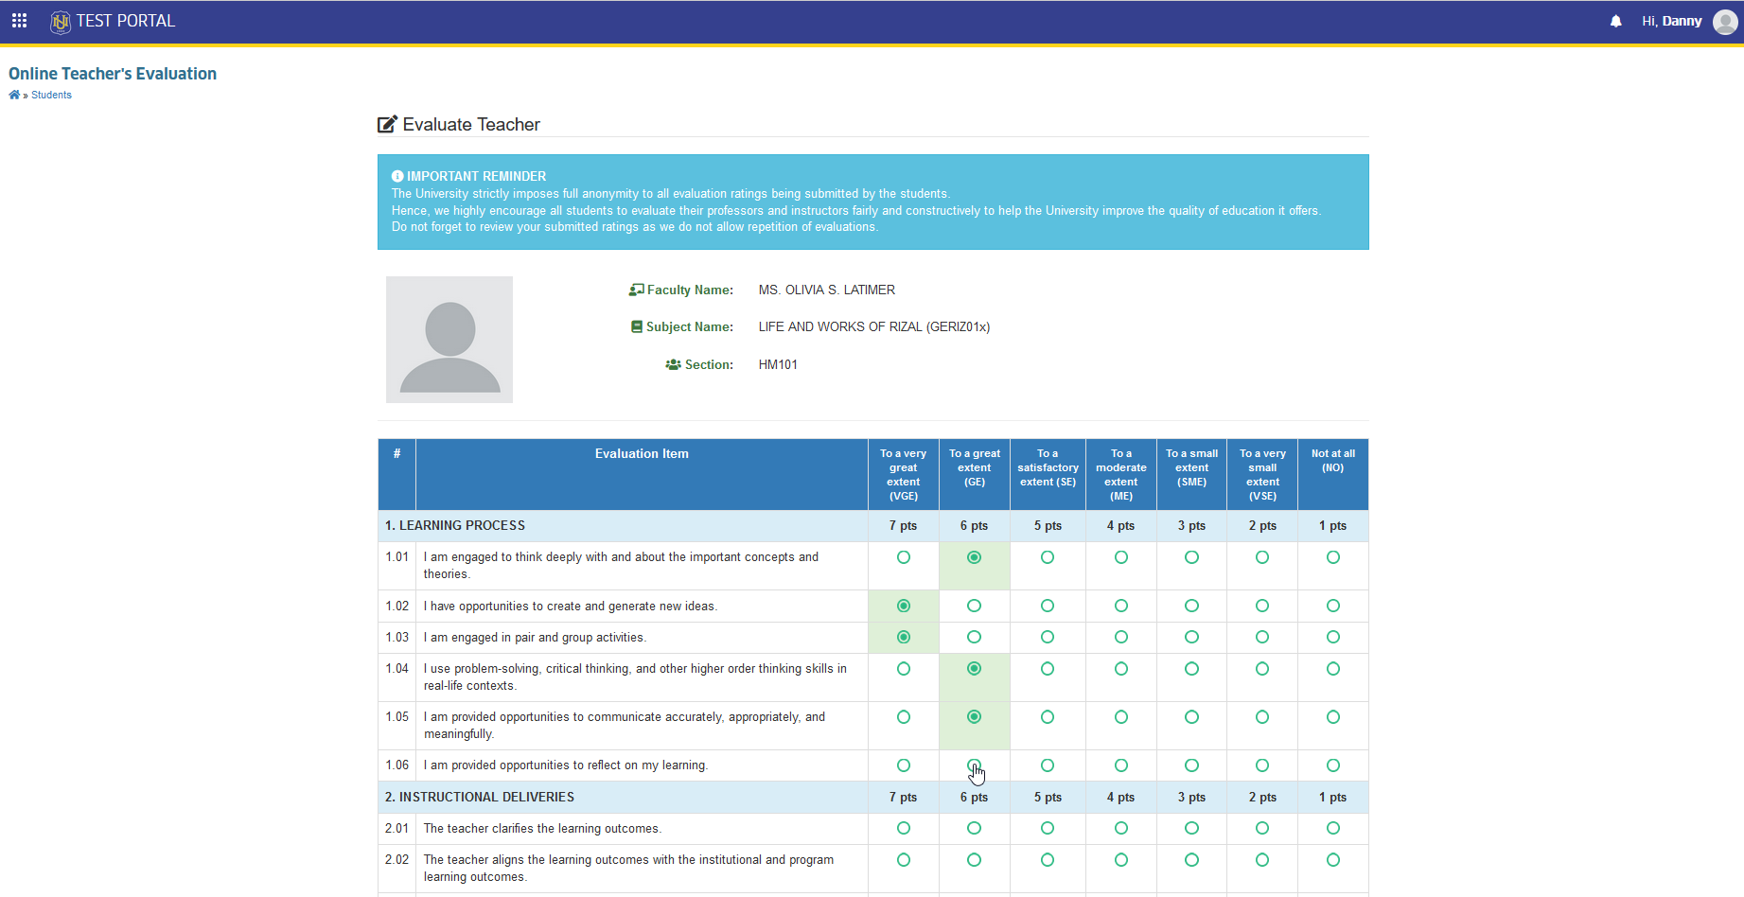Click item text about pair and group activities

(x=536, y=638)
